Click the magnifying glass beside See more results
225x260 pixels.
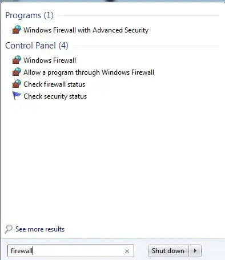(x=9, y=229)
